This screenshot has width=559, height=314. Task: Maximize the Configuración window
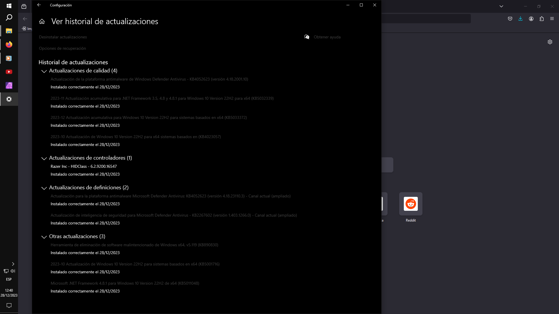(x=361, y=5)
